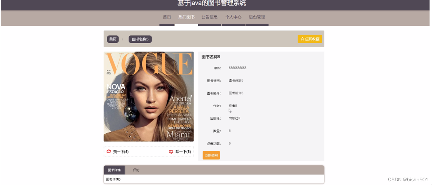
Task: Click 踩一下(5) dislike text
Action: pyautogui.click(x=183, y=152)
